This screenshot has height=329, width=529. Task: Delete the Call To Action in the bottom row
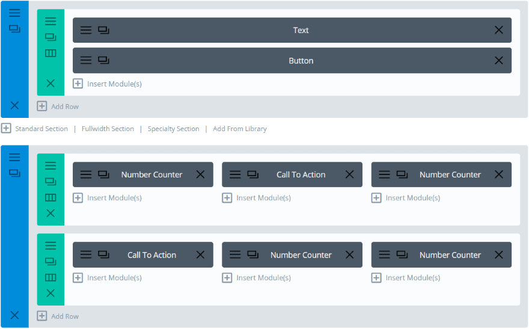[x=200, y=255]
